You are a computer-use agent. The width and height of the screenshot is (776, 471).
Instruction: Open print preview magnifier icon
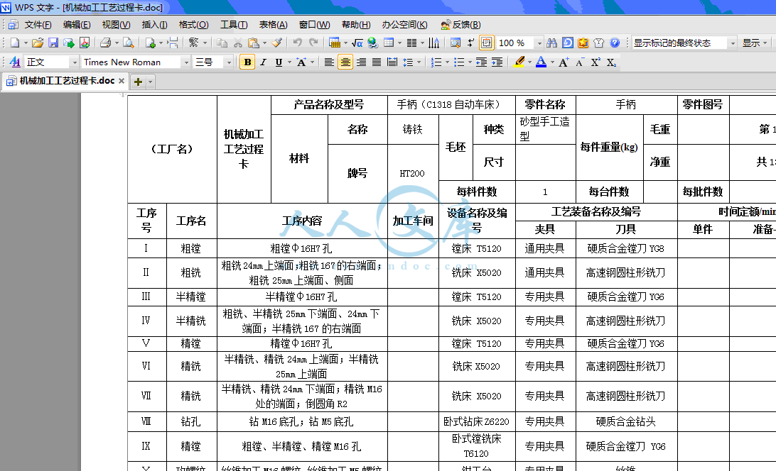(x=128, y=43)
